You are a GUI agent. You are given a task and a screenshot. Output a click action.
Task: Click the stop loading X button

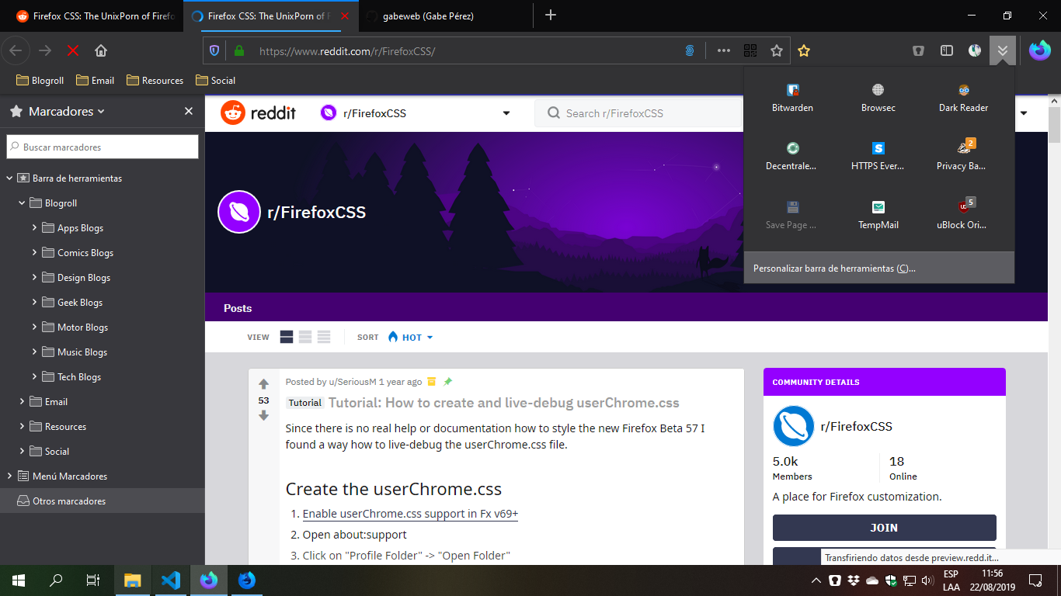pyautogui.click(x=73, y=50)
